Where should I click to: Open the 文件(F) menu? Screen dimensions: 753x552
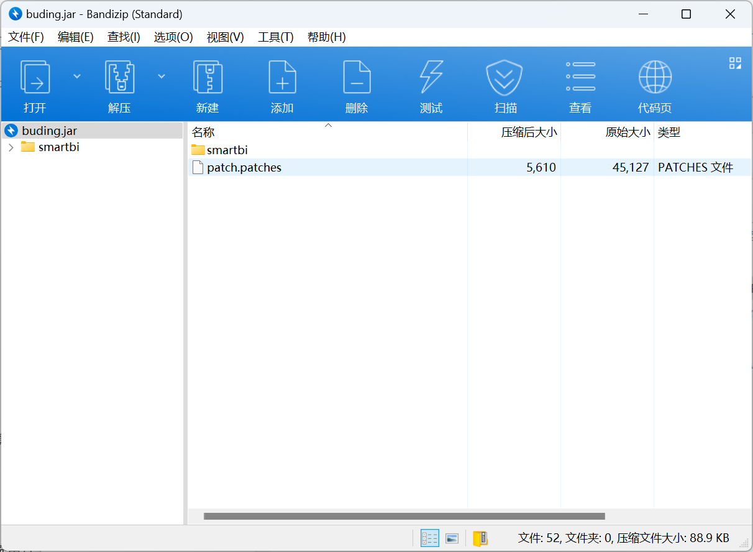(x=26, y=37)
